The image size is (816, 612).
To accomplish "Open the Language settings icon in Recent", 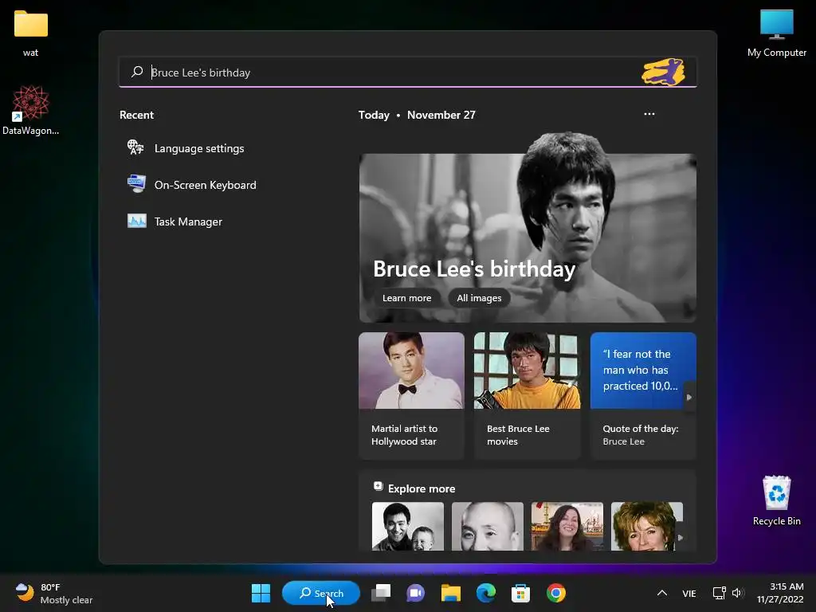I will (x=135, y=147).
